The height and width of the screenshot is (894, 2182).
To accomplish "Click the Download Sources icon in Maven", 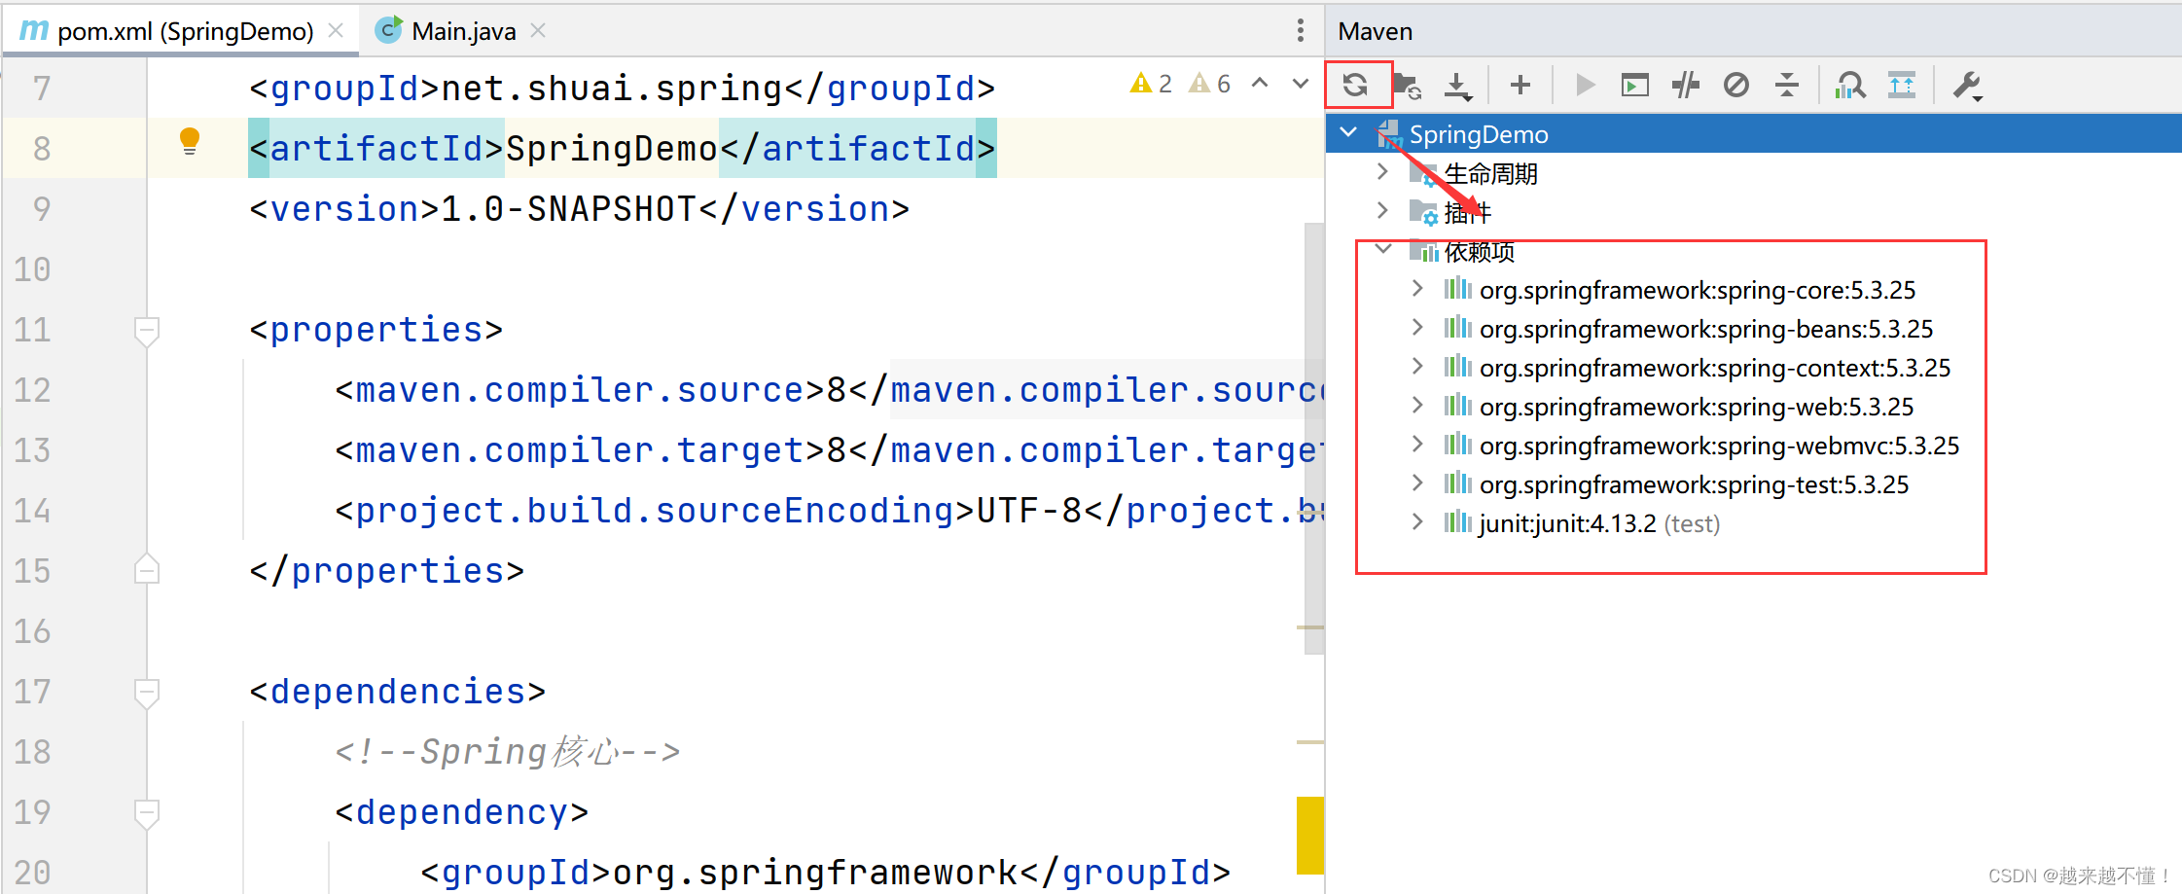I will [1457, 86].
